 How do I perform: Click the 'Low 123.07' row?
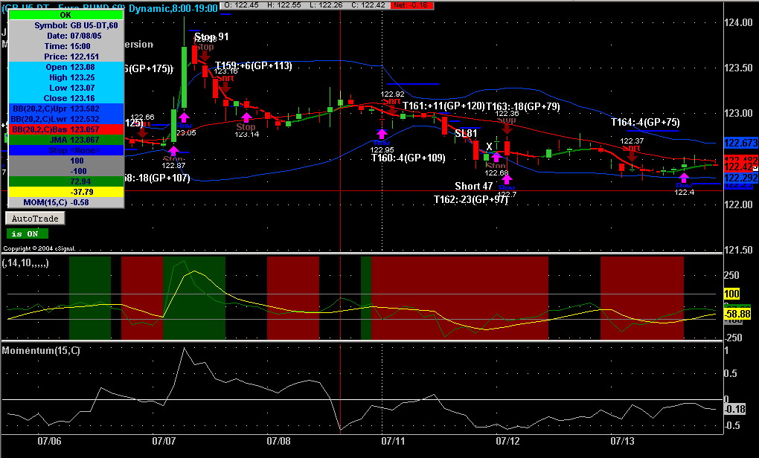click(66, 88)
